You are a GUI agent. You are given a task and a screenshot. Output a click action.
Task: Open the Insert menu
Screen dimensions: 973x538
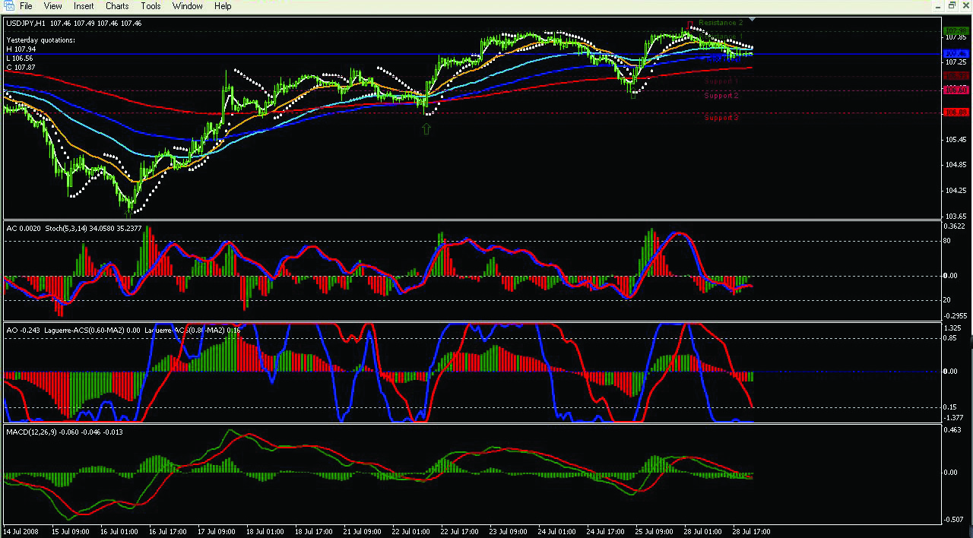[x=84, y=6]
